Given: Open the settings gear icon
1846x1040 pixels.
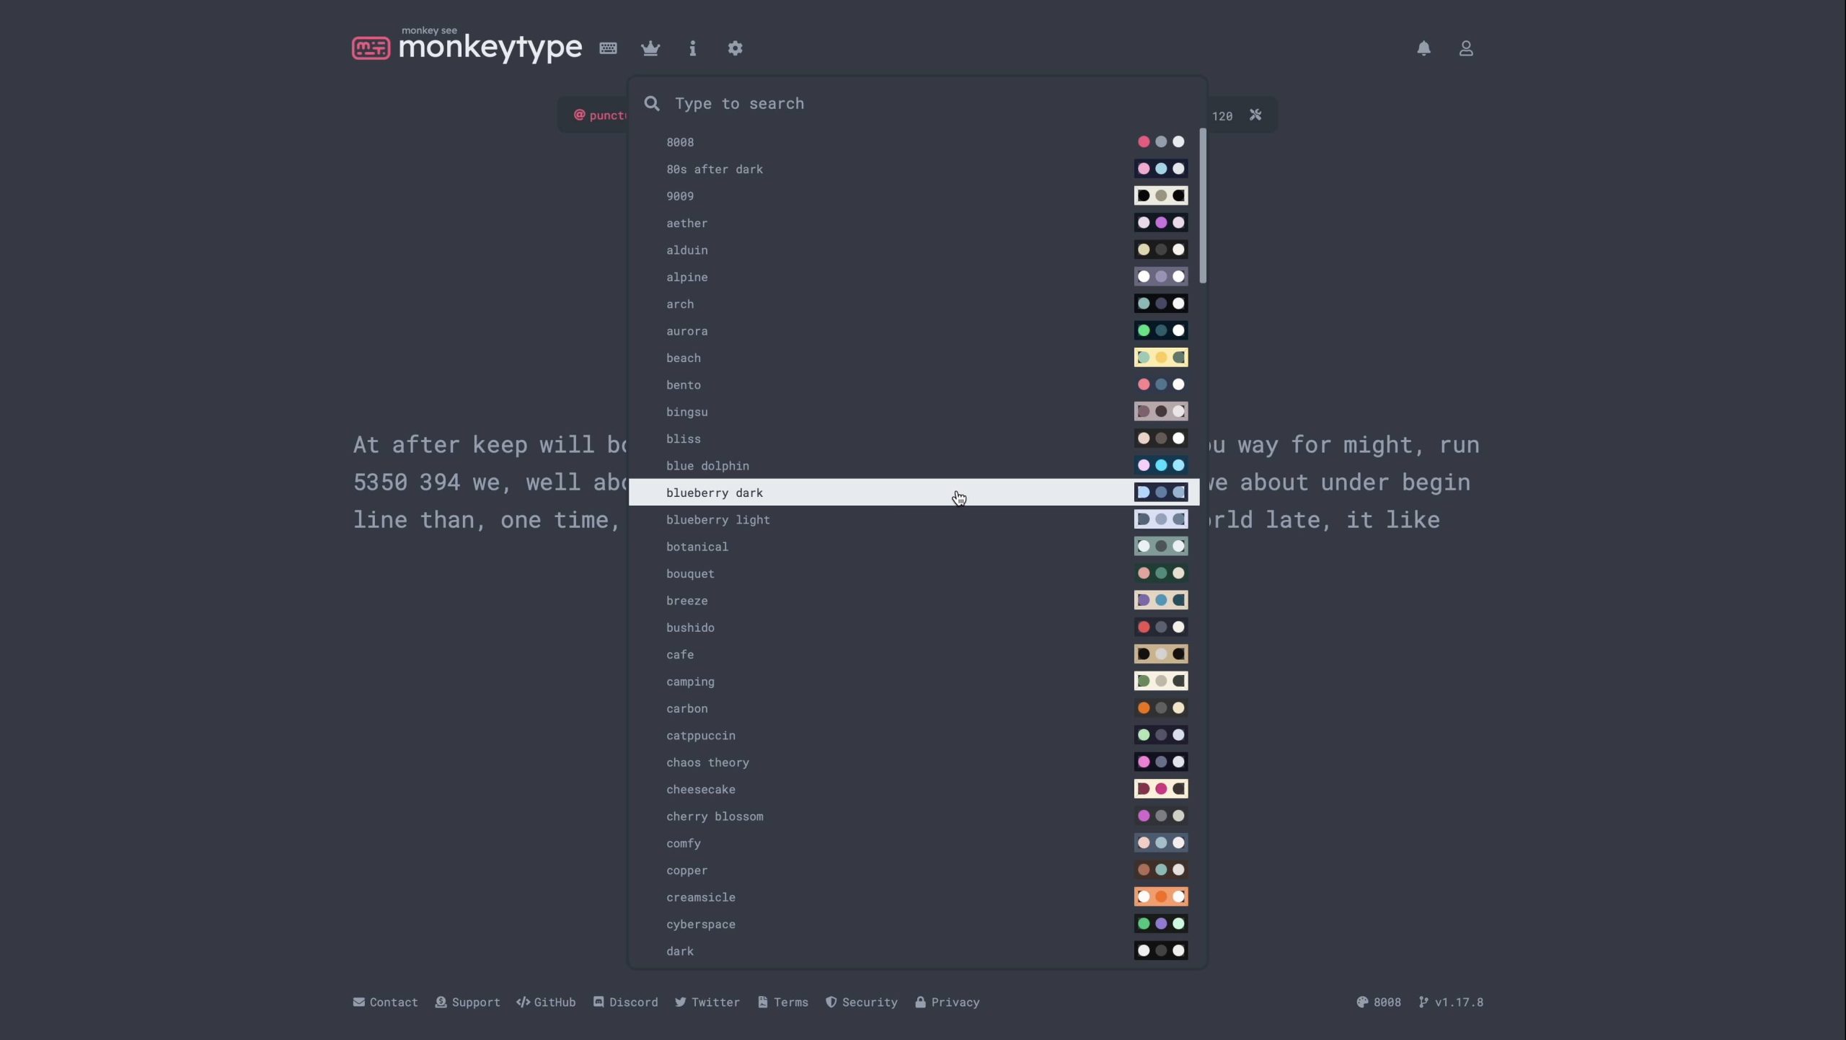Looking at the screenshot, I should [x=735, y=48].
